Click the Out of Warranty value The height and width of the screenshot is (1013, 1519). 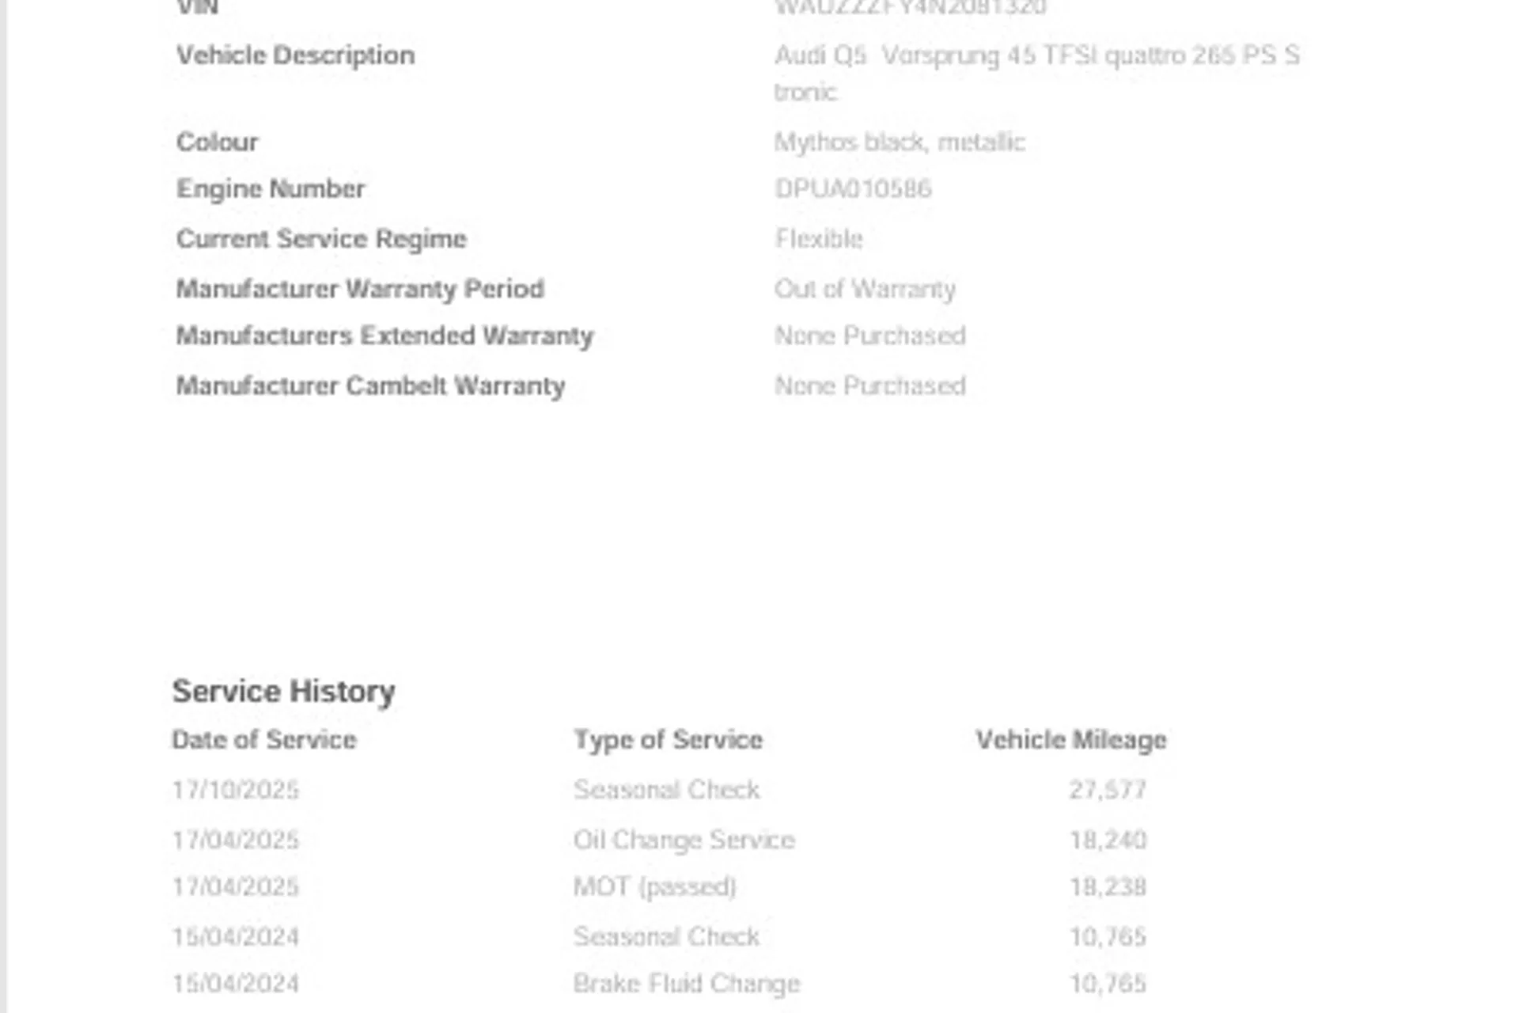pyautogui.click(x=865, y=289)
